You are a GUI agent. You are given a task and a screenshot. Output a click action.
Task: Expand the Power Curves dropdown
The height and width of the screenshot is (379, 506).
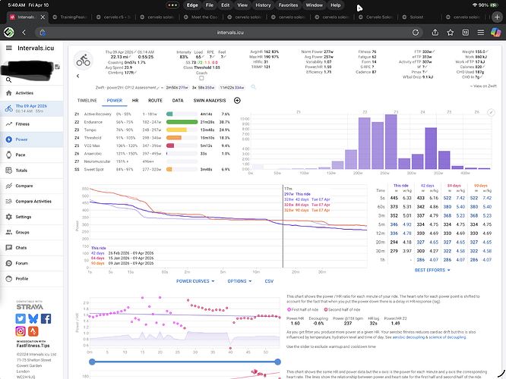coord(195,280)
